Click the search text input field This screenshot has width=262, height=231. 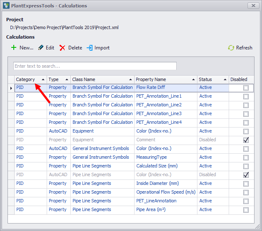(95, 66)
